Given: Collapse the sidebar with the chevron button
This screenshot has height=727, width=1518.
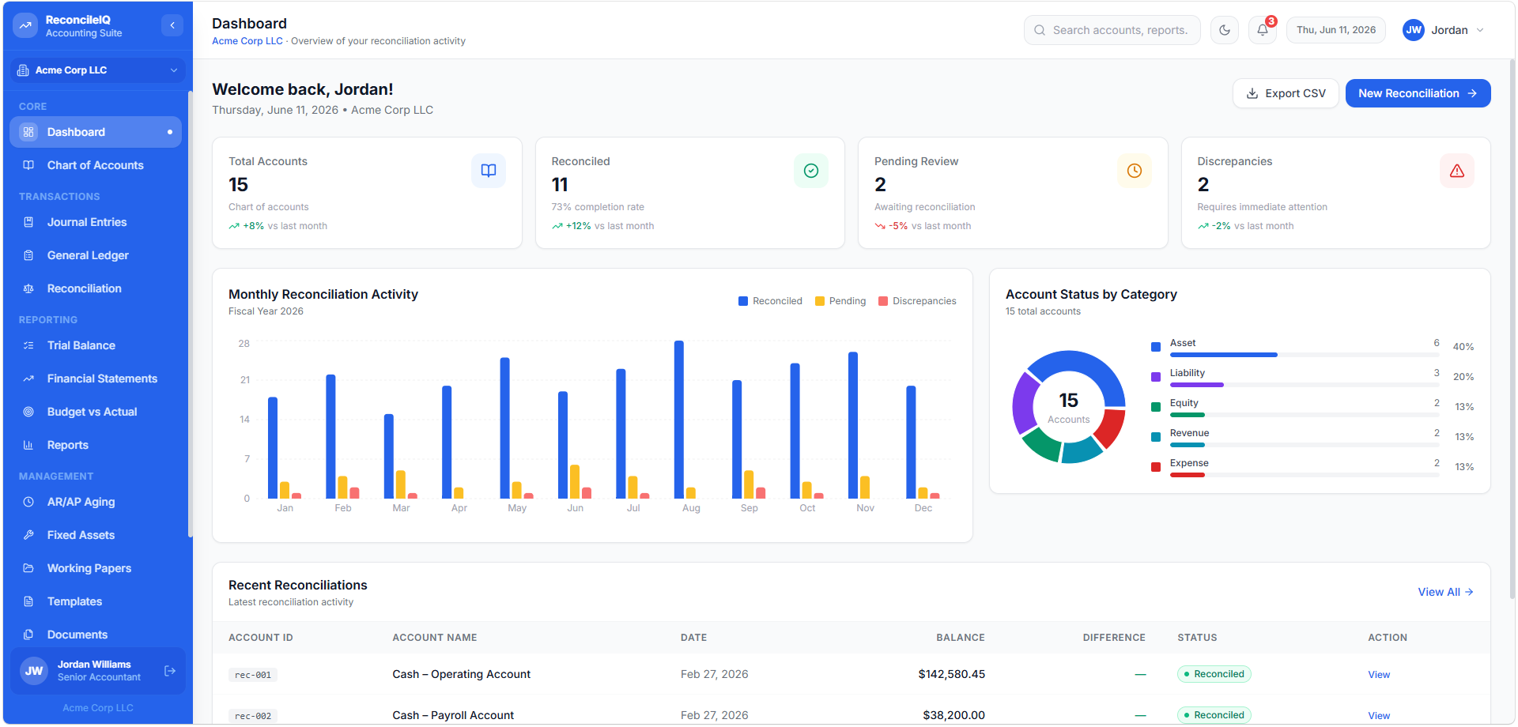Looking at the screenshot, I should point(172,25).
